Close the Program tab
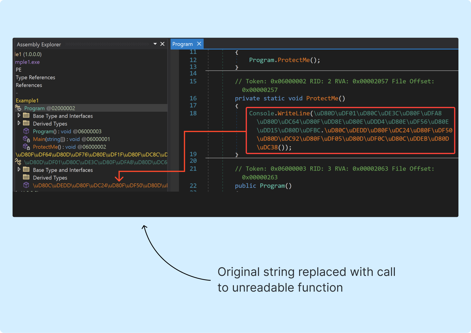 pyautogui.click(x=199, y=44)
